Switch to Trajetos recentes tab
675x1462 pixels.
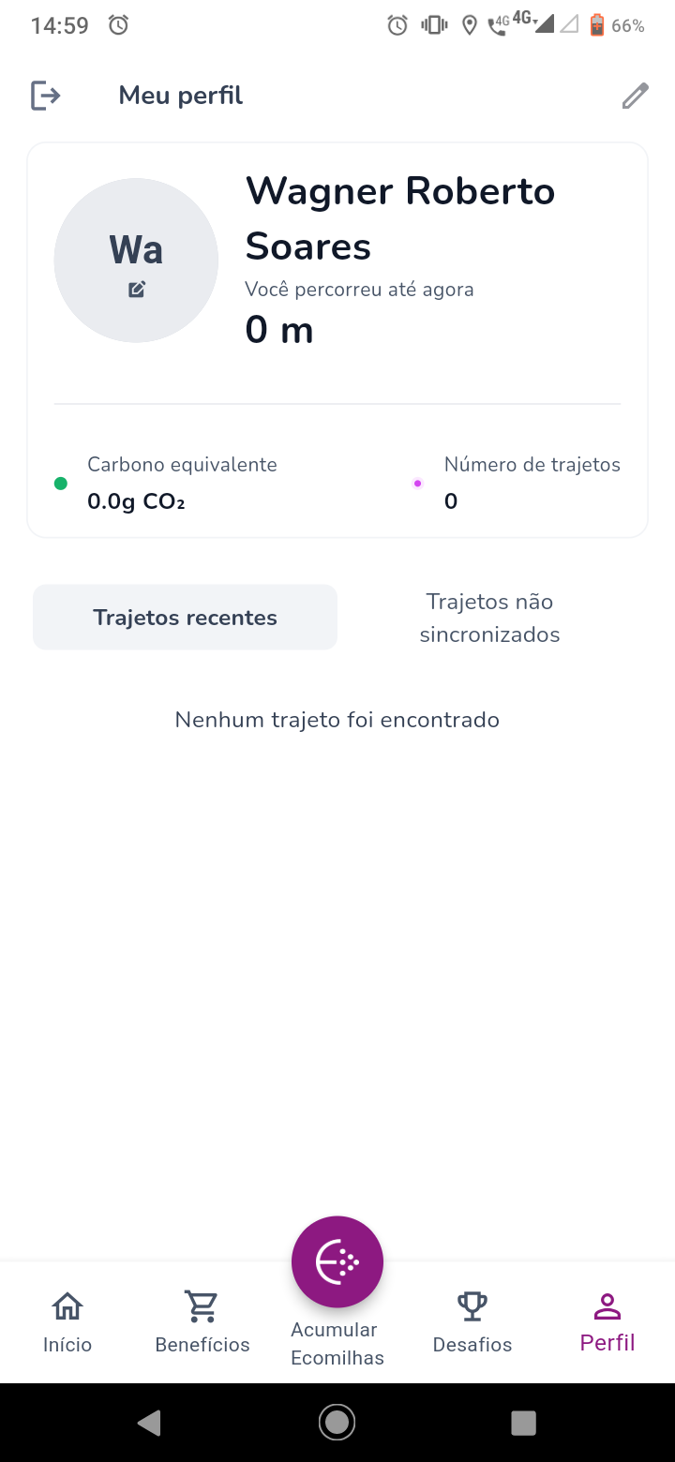coord(185,618)
